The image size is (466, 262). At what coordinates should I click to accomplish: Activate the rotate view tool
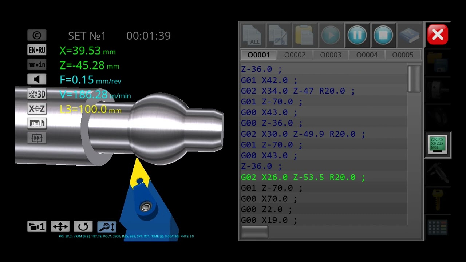click(83, 227)
